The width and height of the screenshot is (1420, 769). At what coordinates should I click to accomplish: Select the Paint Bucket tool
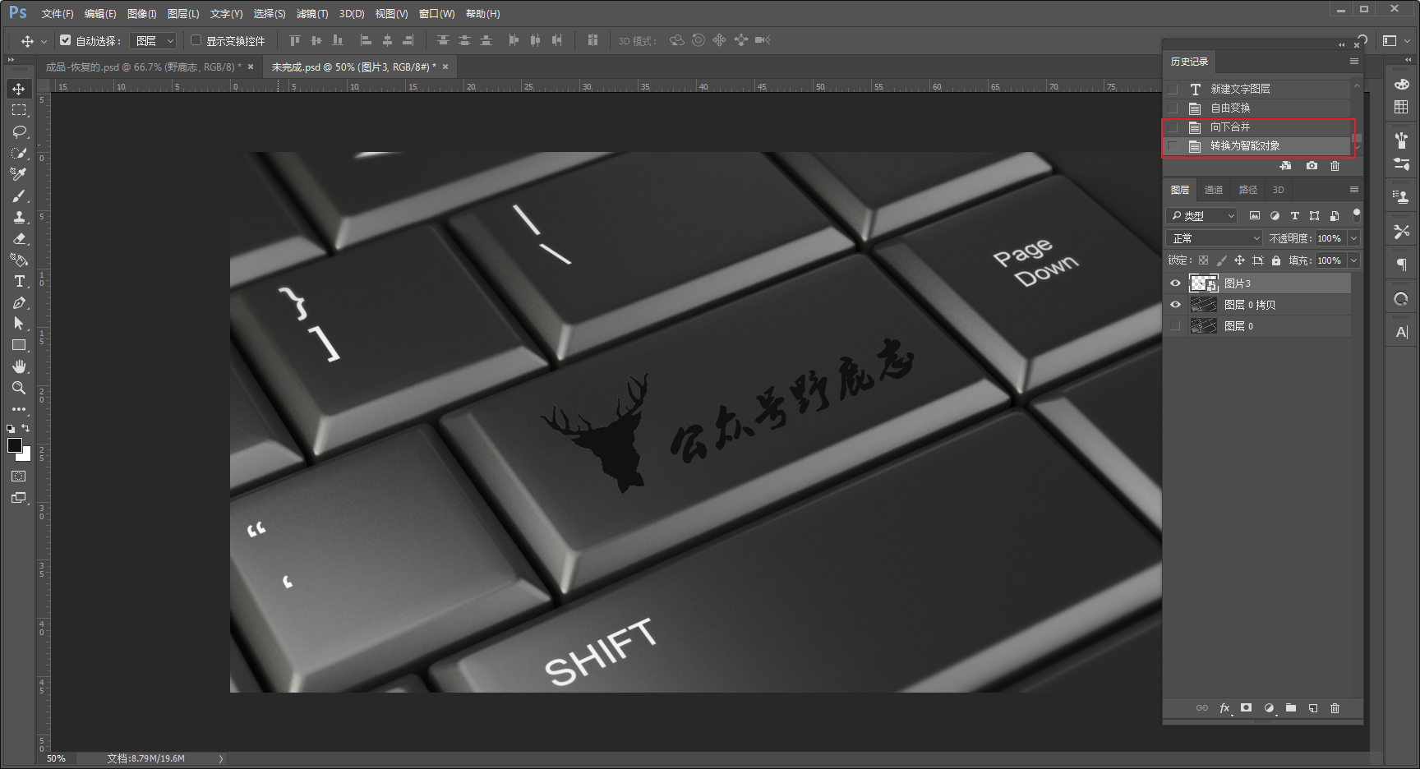point(19,260)
